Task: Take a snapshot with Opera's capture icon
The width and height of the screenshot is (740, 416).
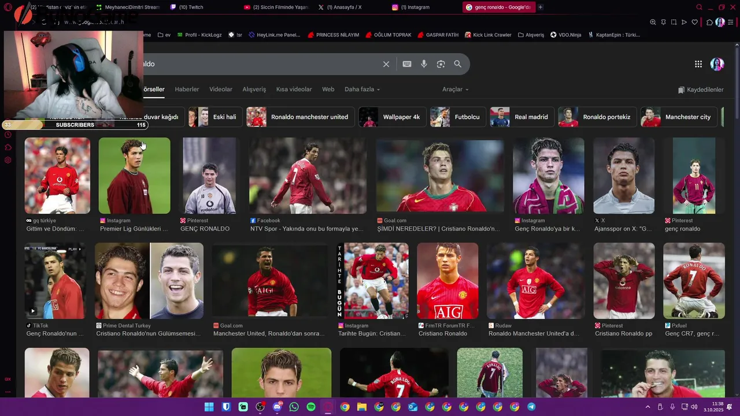Action: click(674, 22)
